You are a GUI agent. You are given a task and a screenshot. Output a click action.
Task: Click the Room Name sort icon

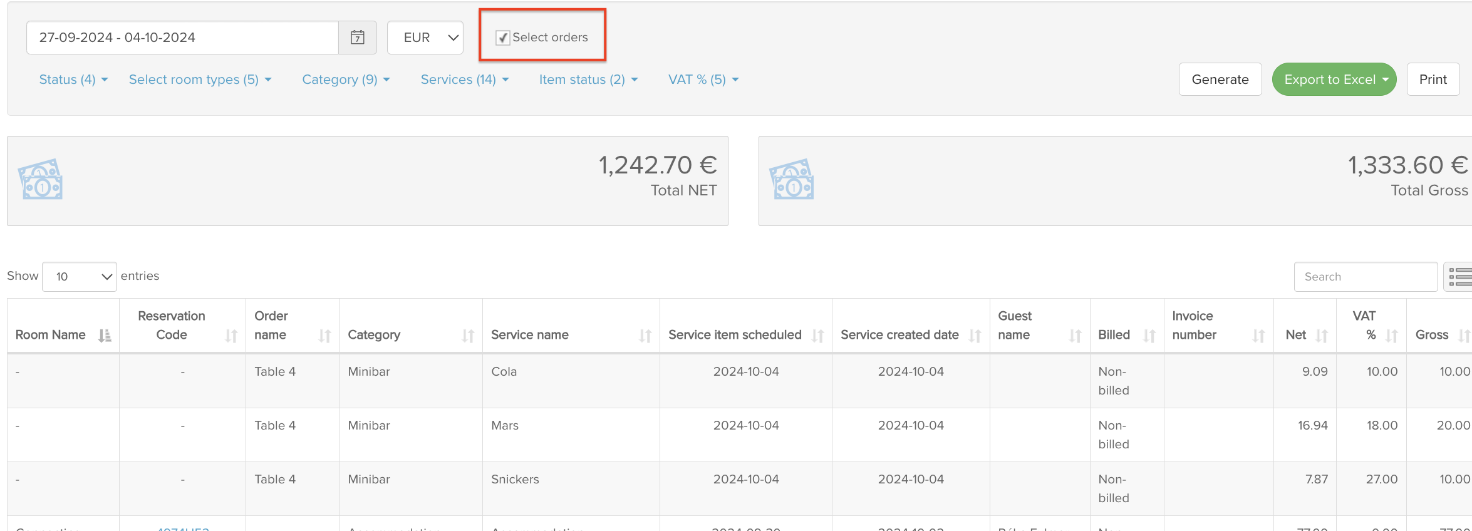(x=105, y=336)
